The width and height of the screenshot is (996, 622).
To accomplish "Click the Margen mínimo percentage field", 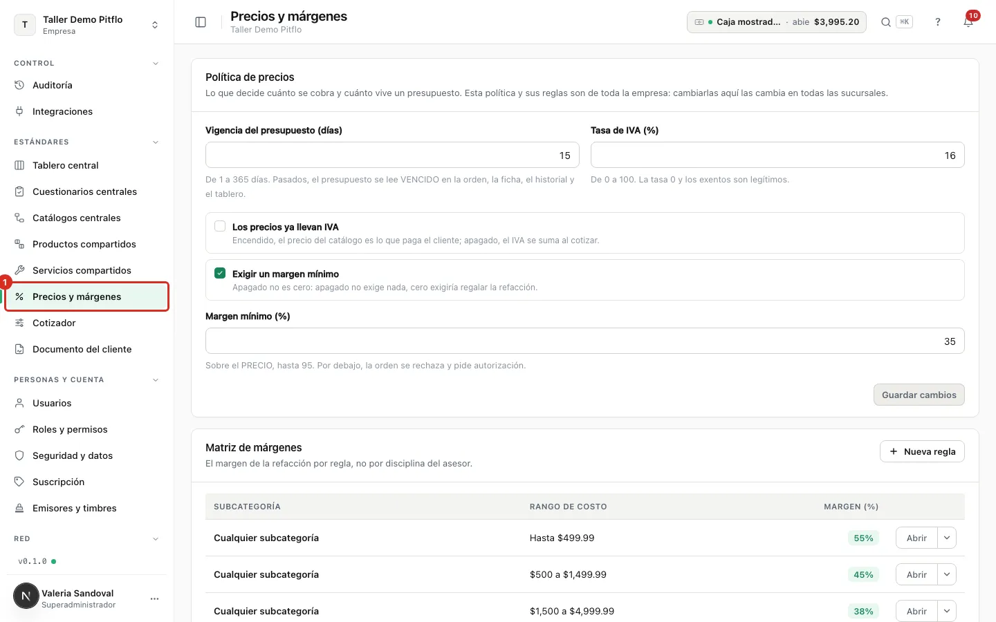I will point(584,341).
